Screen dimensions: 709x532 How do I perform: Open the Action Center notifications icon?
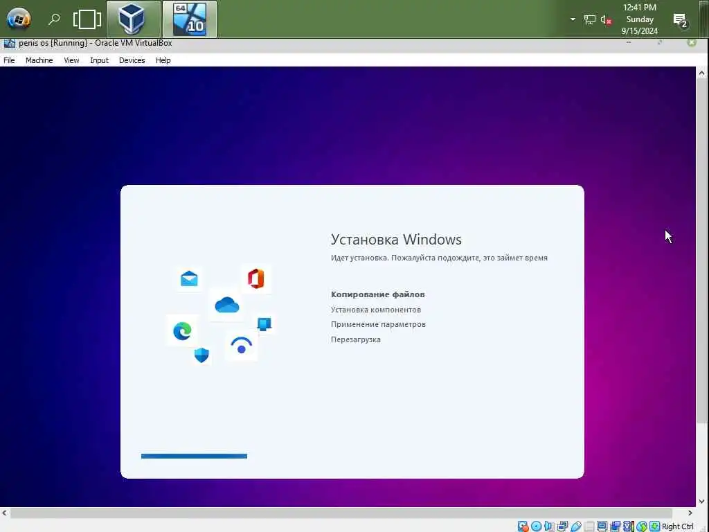point(681,20)
